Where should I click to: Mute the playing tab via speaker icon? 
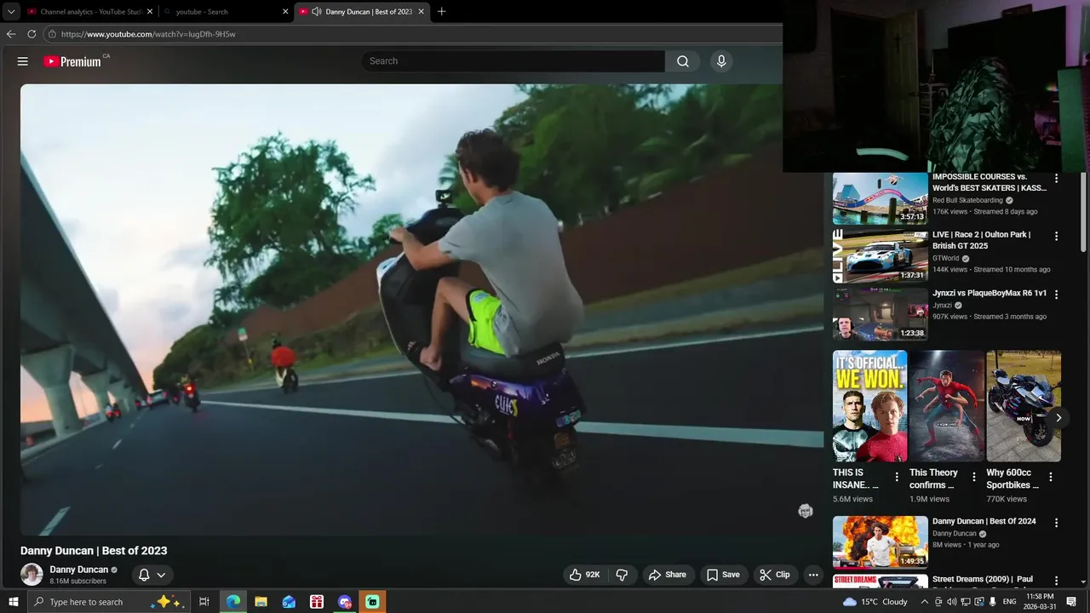click(316, 12)
